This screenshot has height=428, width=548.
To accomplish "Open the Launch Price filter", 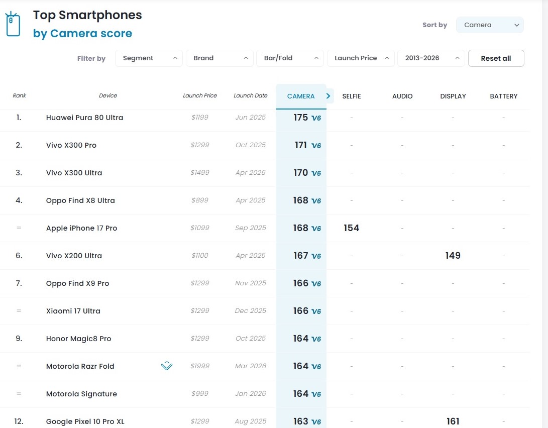I will [361, 58].
